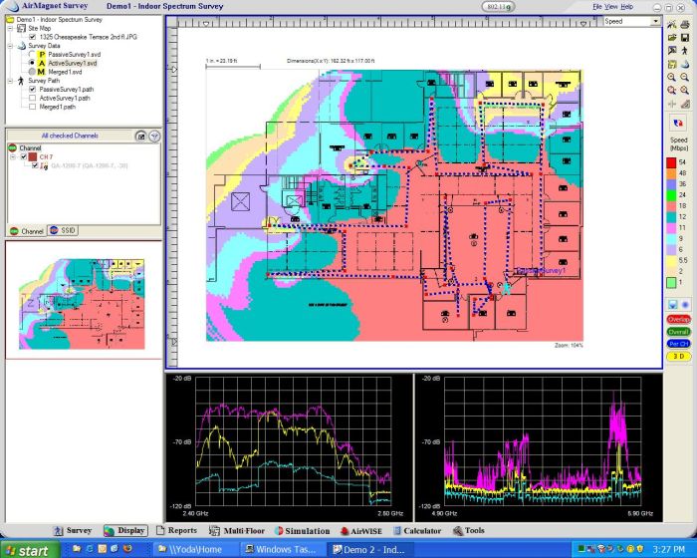
Task: Click the Site Map tree icon
Action: click(21, 28)
